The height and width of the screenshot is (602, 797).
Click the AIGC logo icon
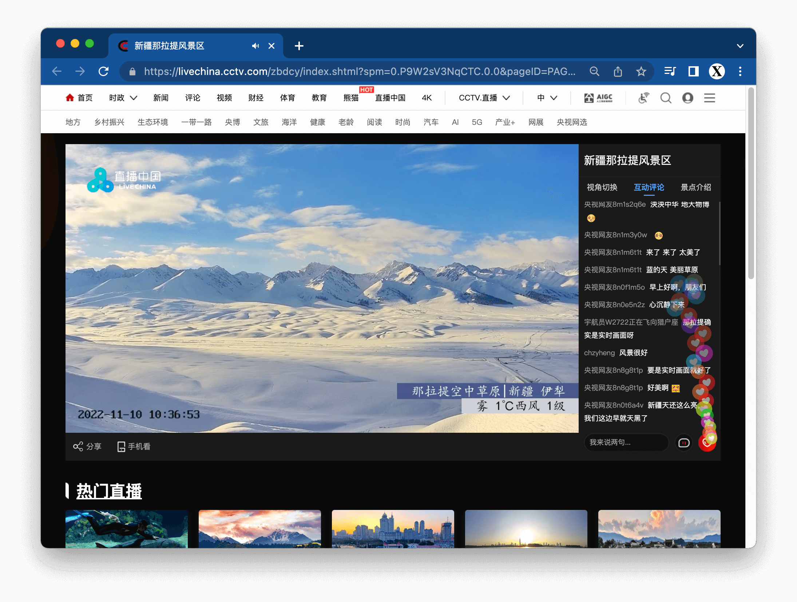click(x=598, y=98)
